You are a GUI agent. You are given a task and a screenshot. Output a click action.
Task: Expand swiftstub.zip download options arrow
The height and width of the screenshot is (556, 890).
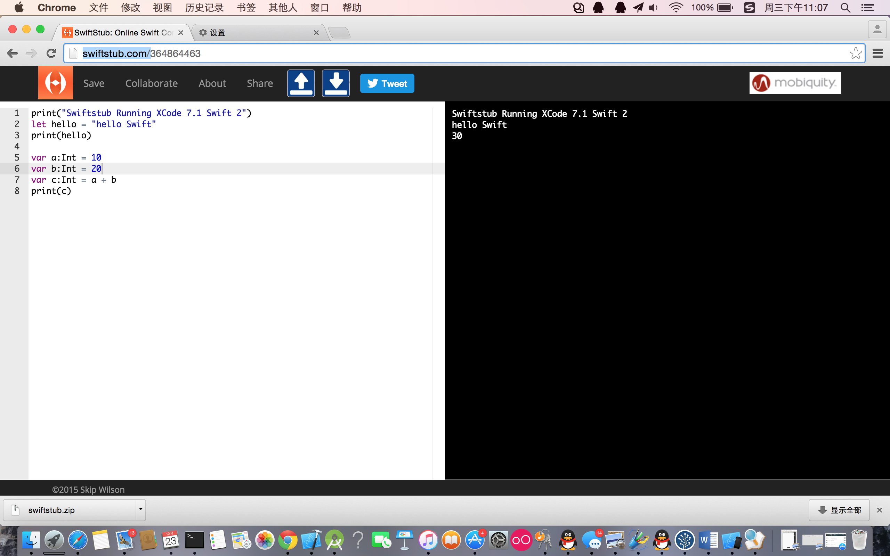pos(140,510)
